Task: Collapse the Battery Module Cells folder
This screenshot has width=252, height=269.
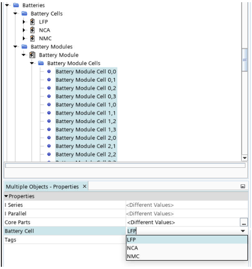Action: (x=32, y=63)
